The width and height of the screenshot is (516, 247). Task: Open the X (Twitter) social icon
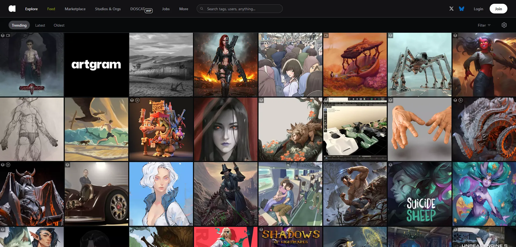(451, 9)
